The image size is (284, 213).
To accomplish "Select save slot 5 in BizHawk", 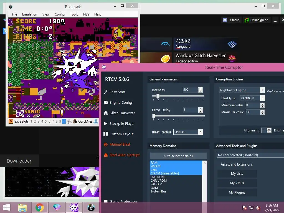I will (46, 121).
